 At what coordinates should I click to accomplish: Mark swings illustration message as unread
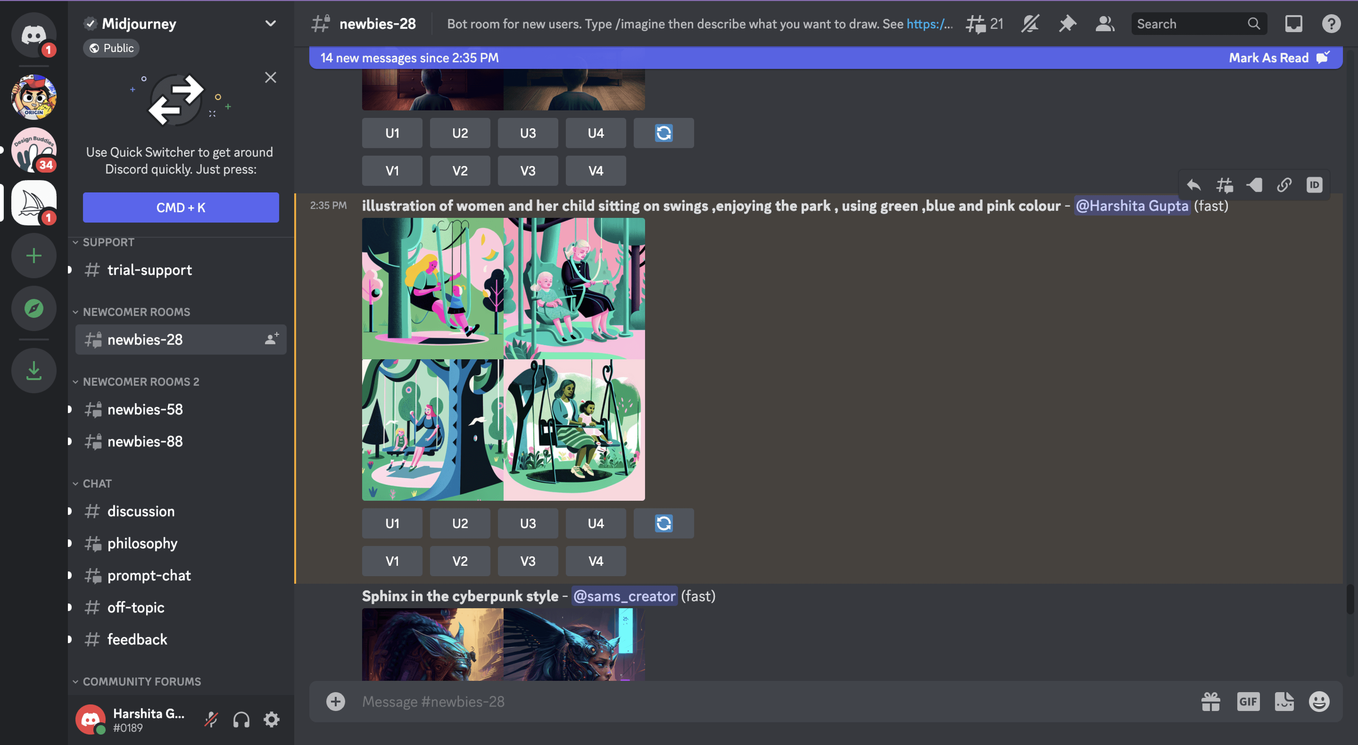(x=1254, y=185)
